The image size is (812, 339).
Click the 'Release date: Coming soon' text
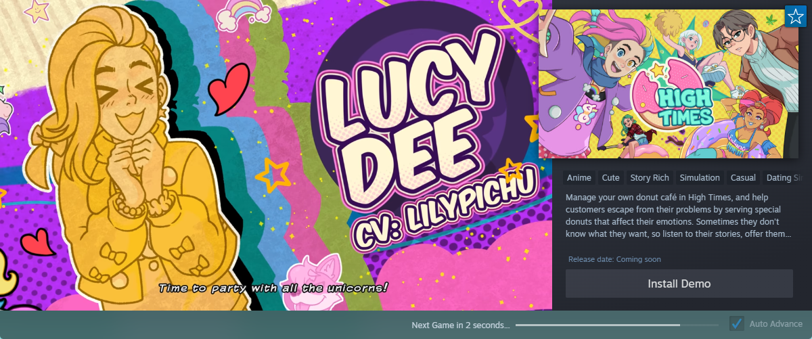point(614,259)
